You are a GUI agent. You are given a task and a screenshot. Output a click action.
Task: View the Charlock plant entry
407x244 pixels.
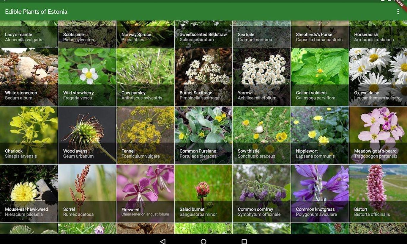29,135
